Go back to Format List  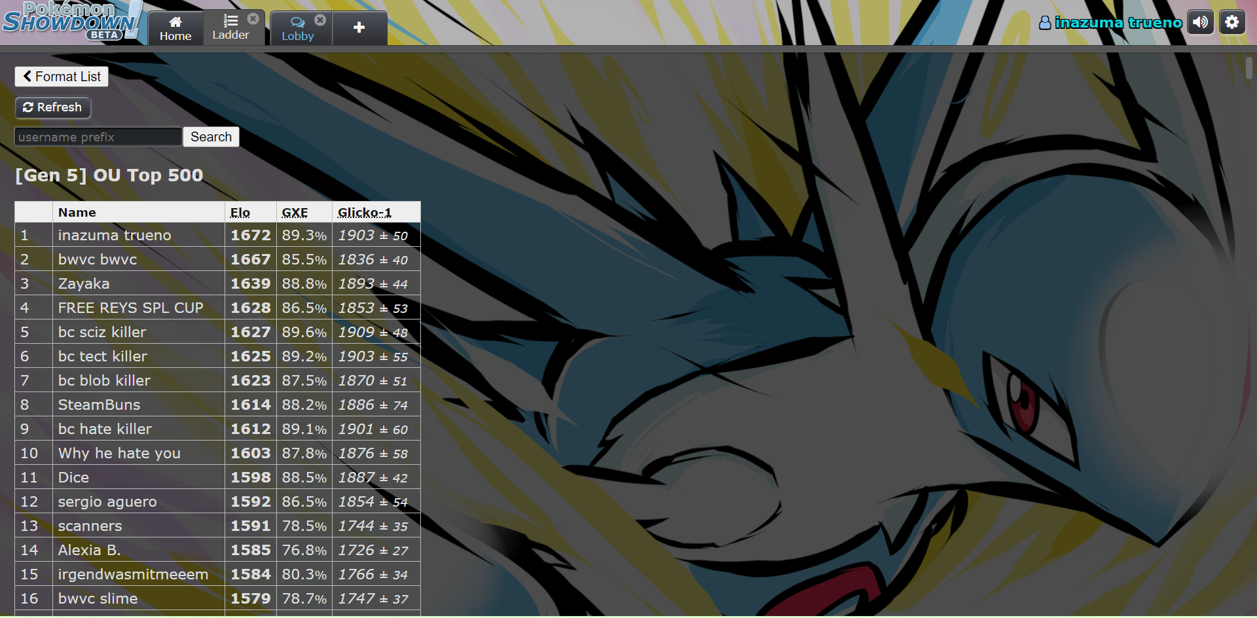click(62, 77)
